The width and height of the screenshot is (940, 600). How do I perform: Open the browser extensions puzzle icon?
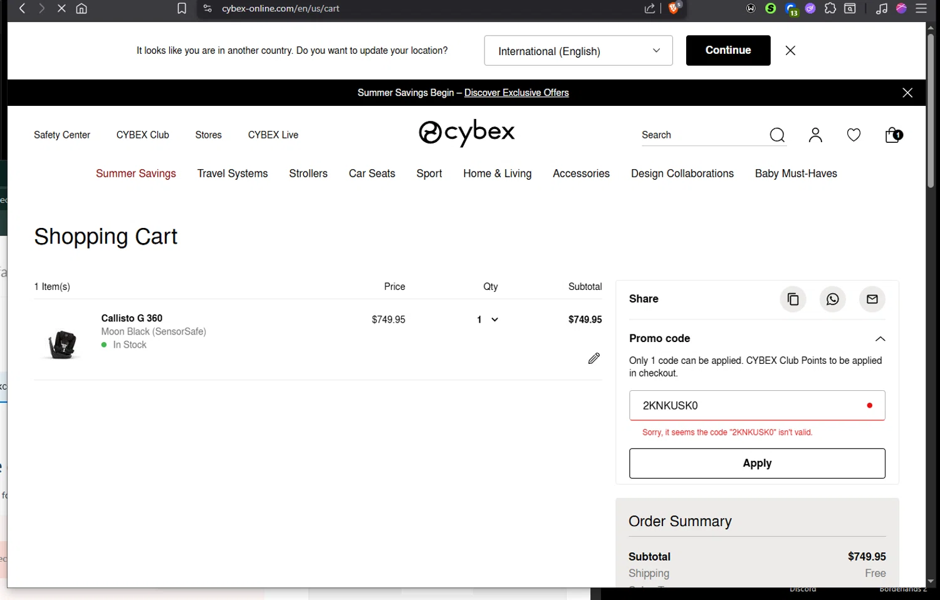click(830, 9)
